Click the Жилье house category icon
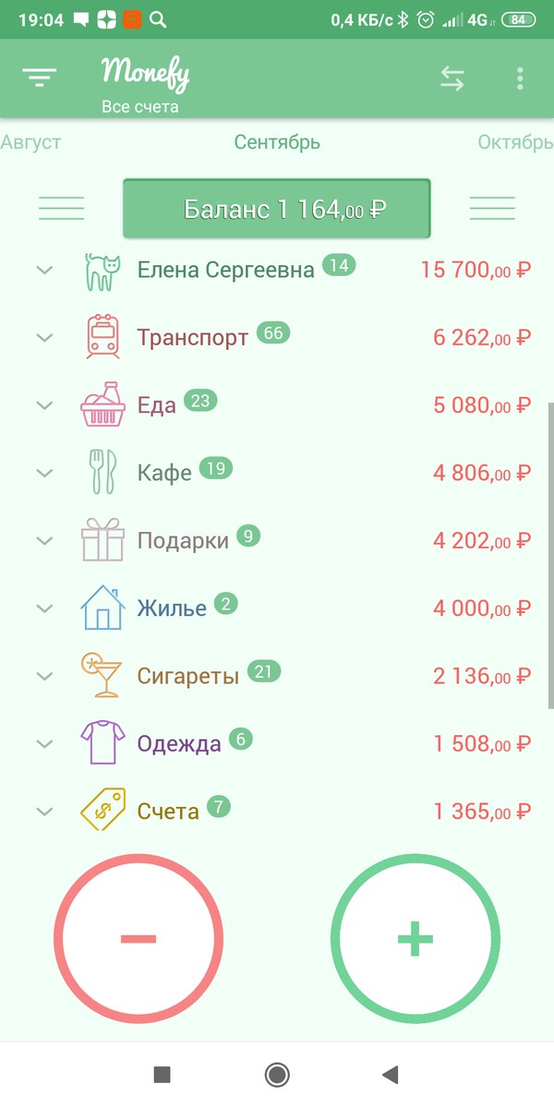Viewport: 554px width, 1108px height. 104,608
